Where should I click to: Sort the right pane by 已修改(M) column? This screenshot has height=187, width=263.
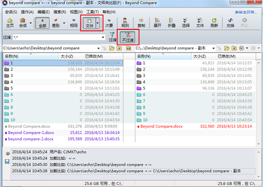(x=235, y=56)
